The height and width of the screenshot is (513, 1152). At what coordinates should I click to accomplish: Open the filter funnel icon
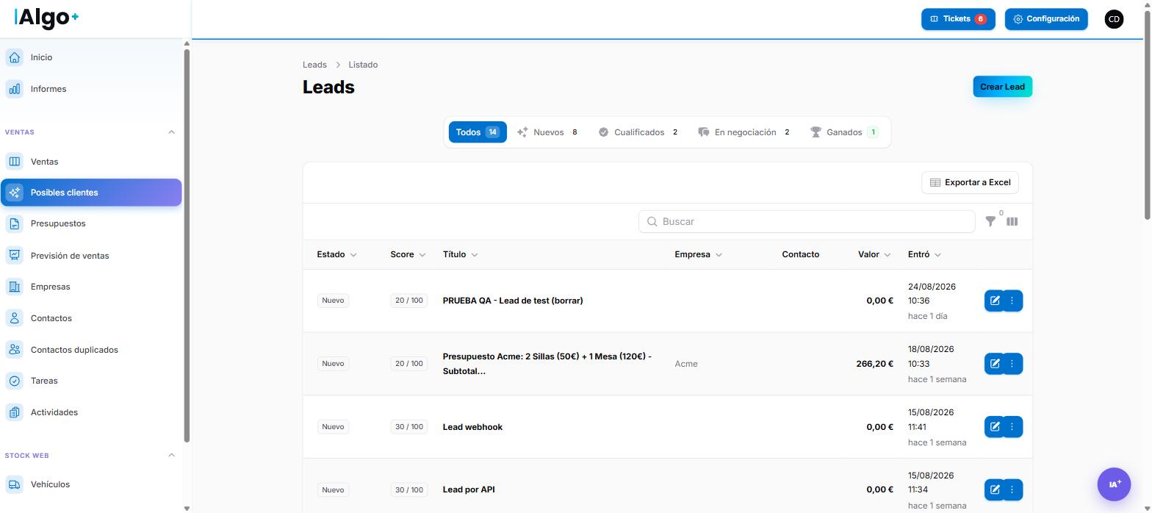[x=990, y=221]
